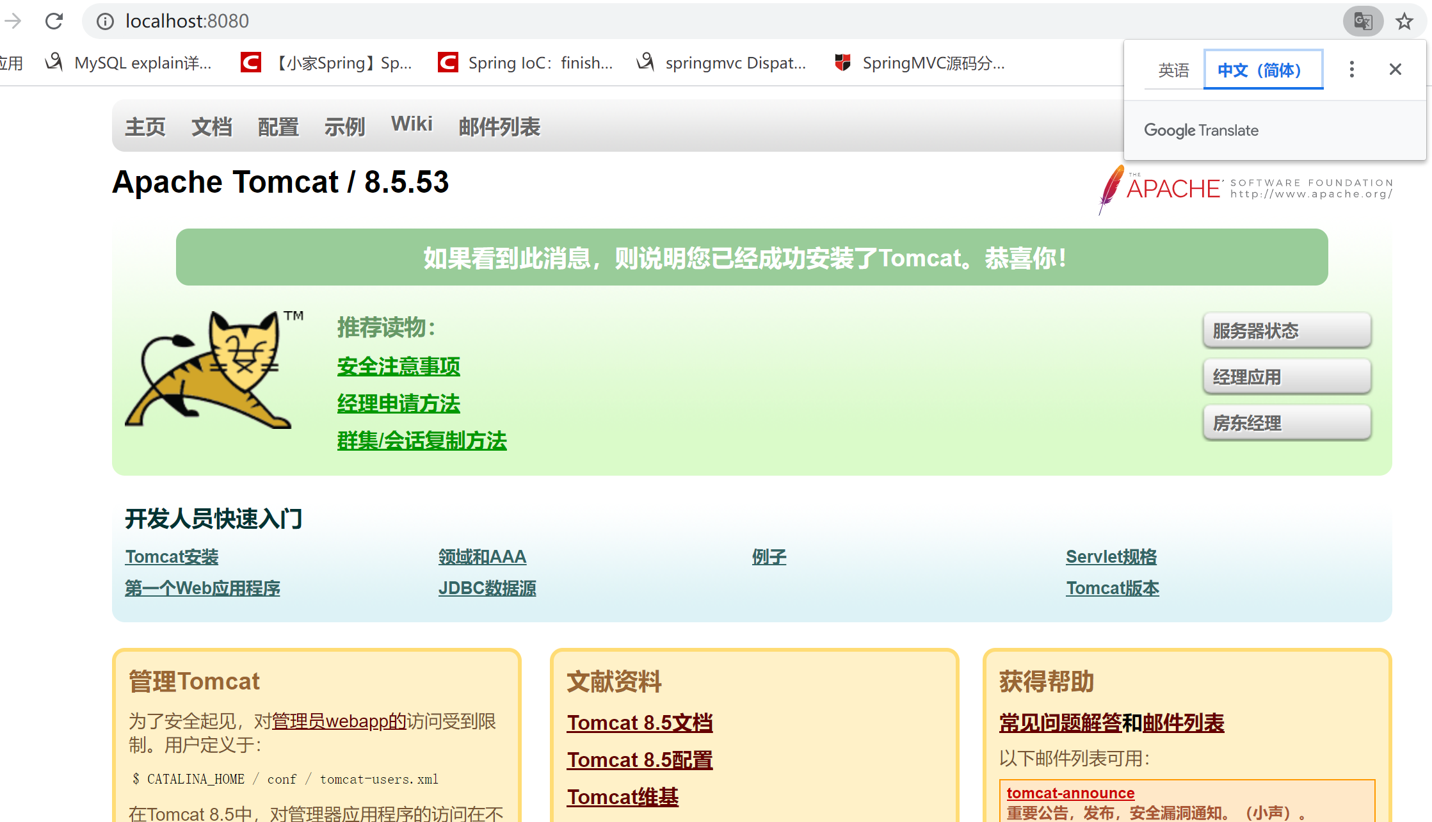Click the Tomcat cat logo image
Screen dimensions: 1432x822
[214, 369]
